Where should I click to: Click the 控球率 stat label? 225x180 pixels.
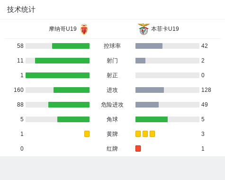pyautogui.click(x=112, y=46)
